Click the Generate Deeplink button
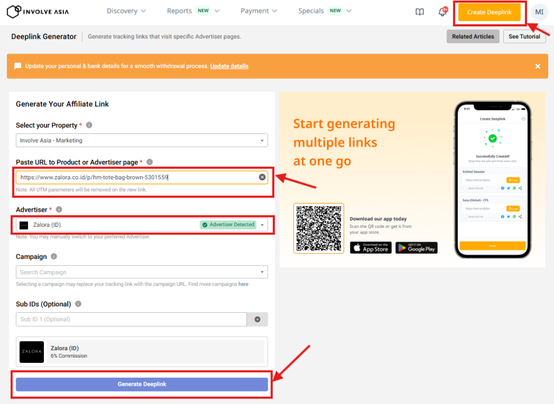The height and width of the screenshot is (404, 554). (142, 384)
